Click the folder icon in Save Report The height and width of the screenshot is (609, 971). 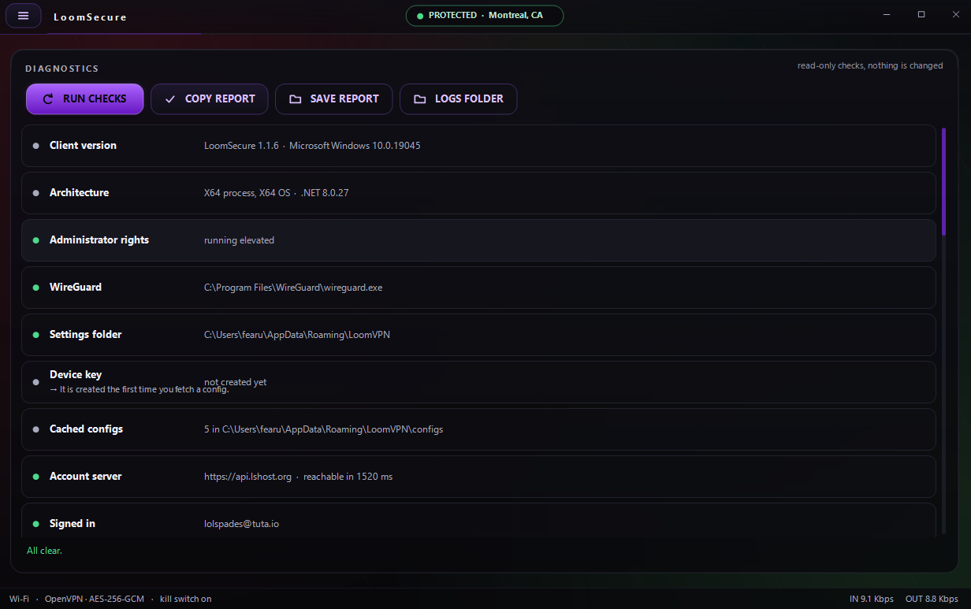coord(295,99)
